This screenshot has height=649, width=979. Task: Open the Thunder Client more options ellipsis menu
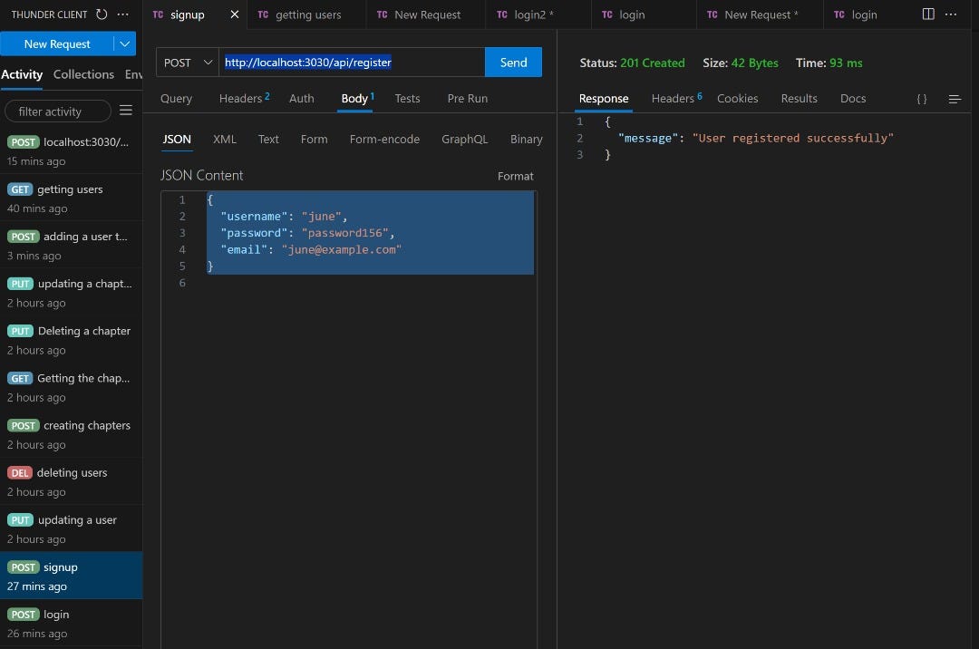click(123, 14)
